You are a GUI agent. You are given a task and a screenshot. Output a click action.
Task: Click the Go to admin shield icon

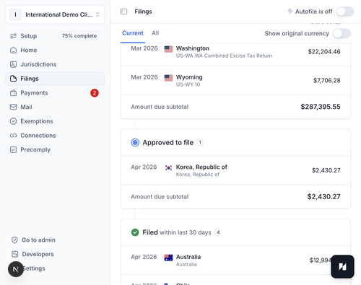(x=14, y=240)
